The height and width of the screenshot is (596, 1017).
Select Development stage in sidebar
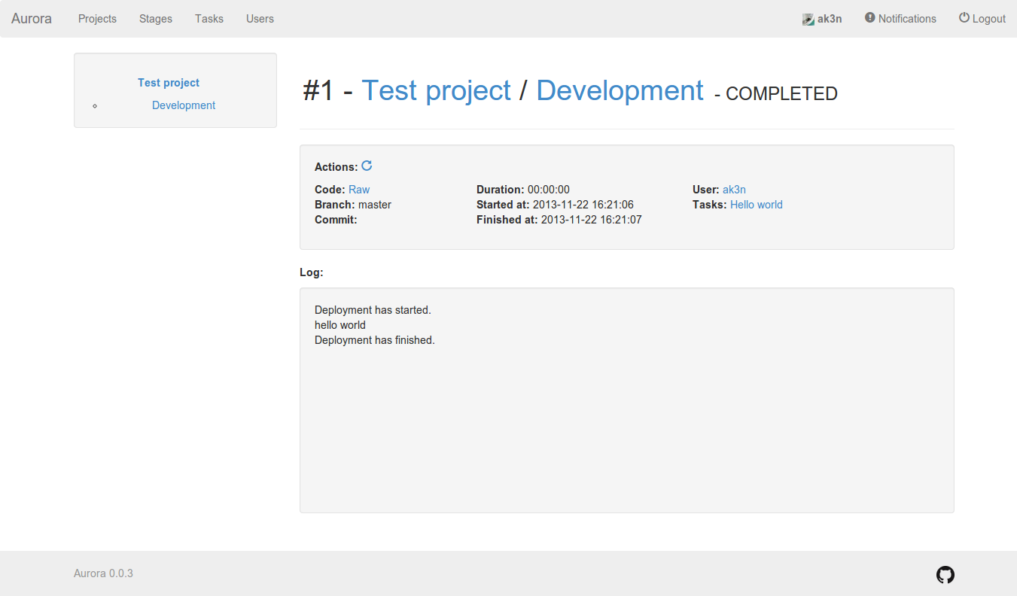tap(184, 105)
